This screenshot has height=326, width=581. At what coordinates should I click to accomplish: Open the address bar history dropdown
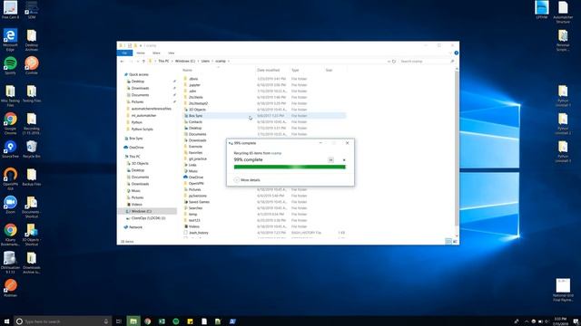point(389,61)
